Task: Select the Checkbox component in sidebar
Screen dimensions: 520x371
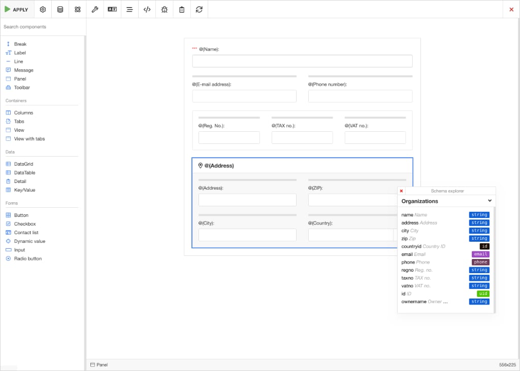Action: pos(24,224)
